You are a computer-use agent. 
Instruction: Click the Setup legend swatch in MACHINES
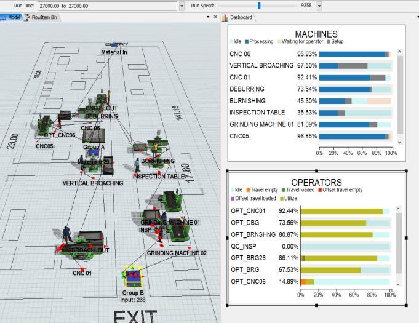pos(329,42)
